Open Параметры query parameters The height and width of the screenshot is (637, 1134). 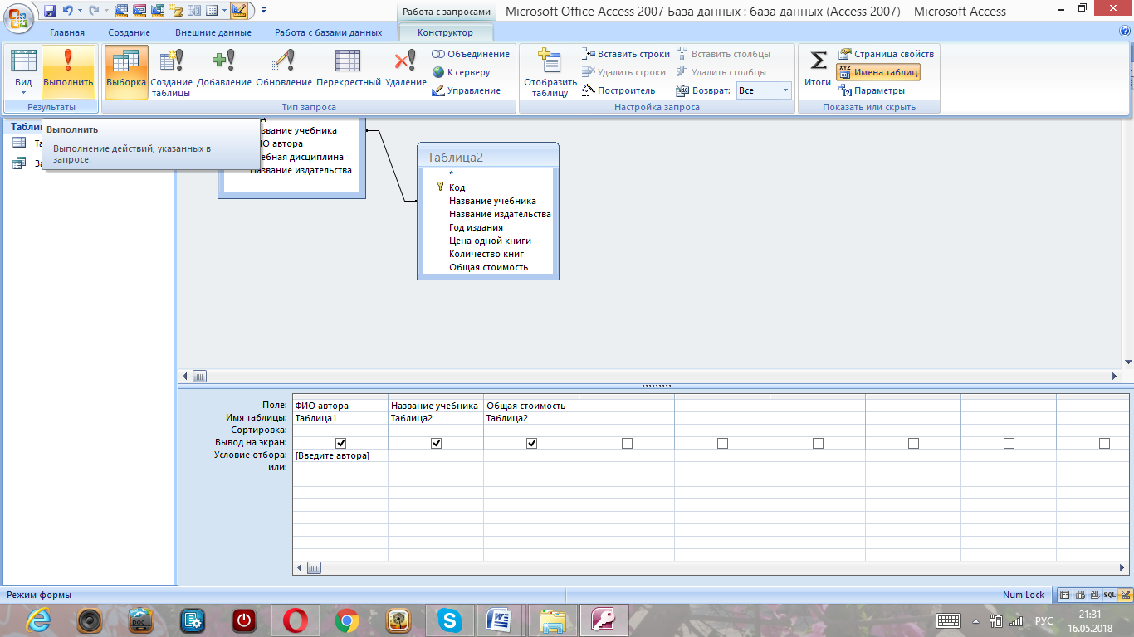872,90
